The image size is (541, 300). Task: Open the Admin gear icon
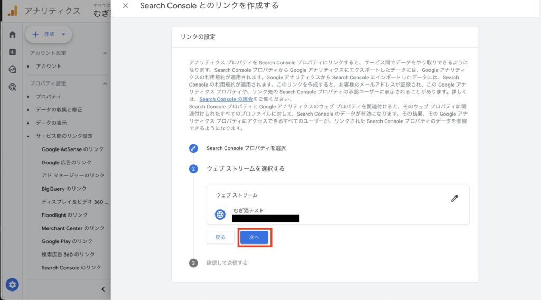12,285
